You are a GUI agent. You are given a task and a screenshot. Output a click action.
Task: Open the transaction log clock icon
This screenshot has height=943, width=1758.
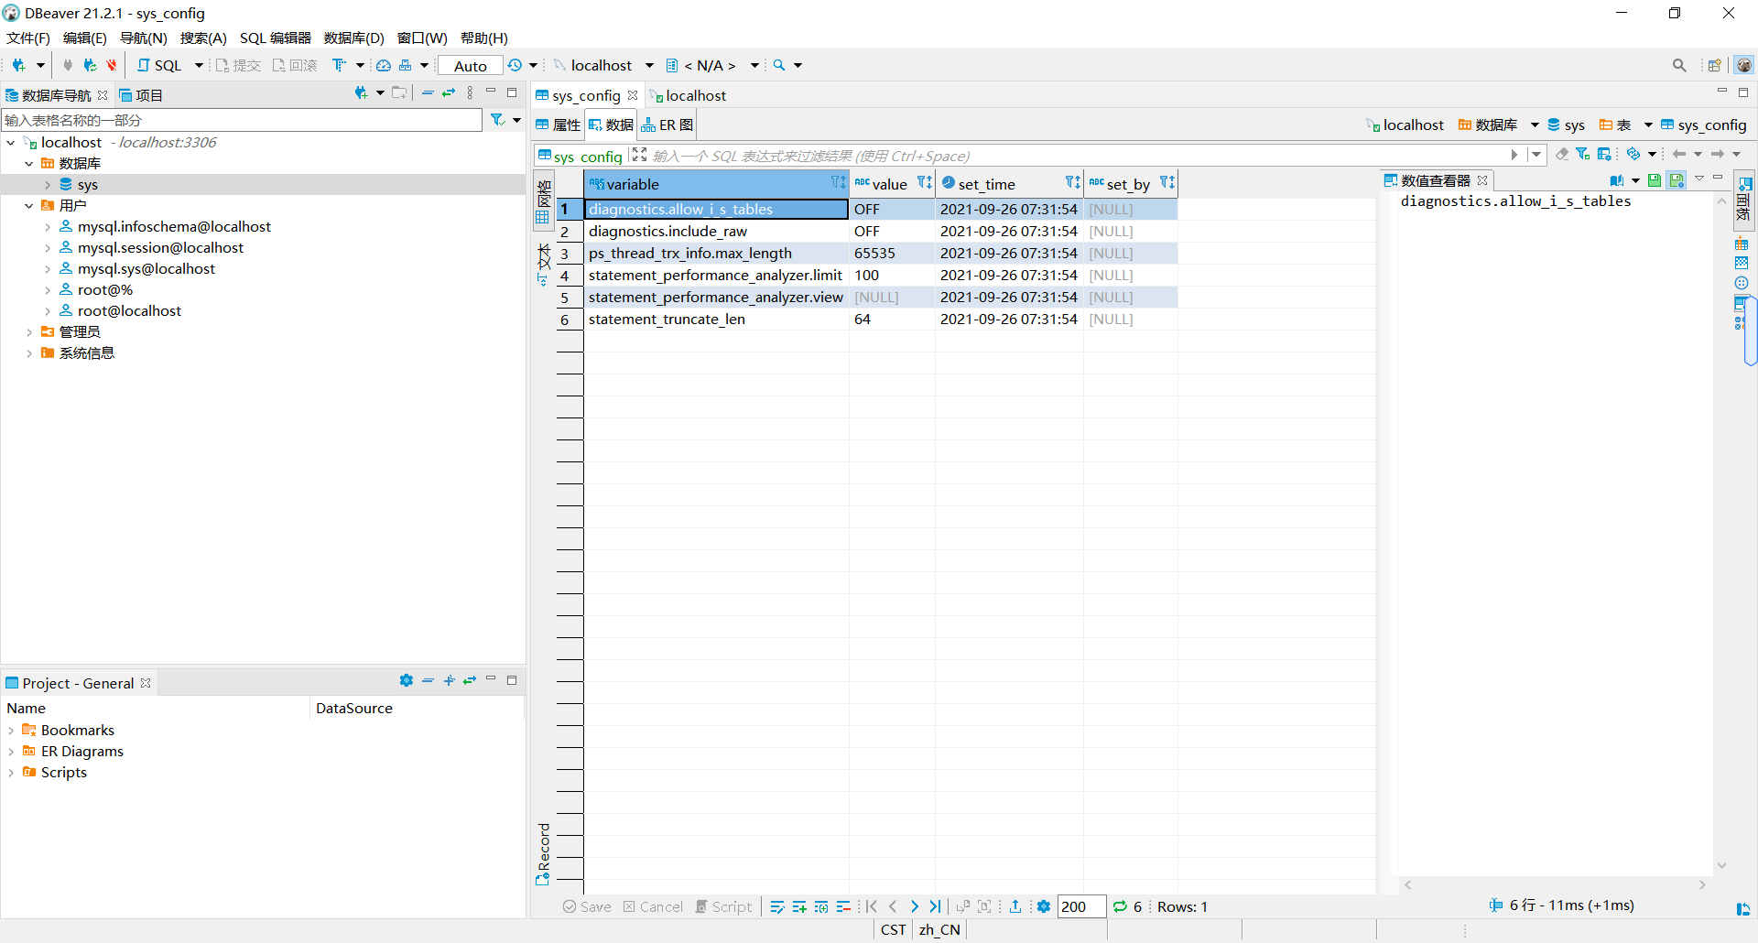(x=515, y=65)
